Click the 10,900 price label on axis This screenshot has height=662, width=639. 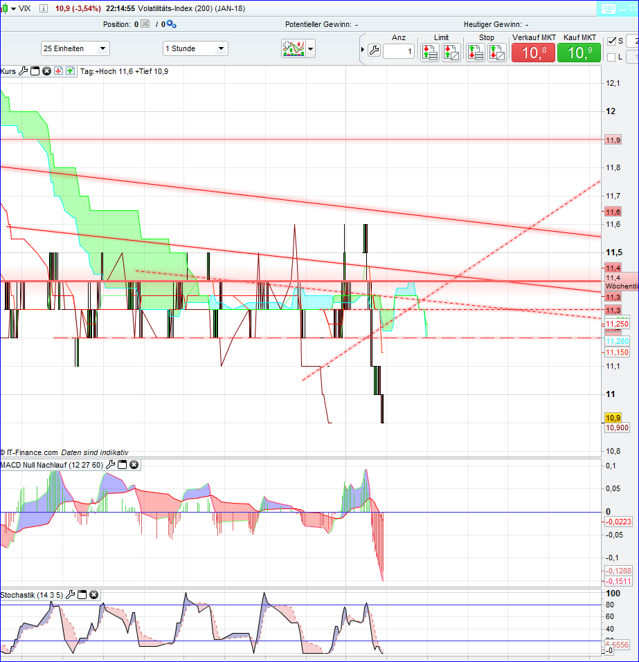tap(617, 427)
